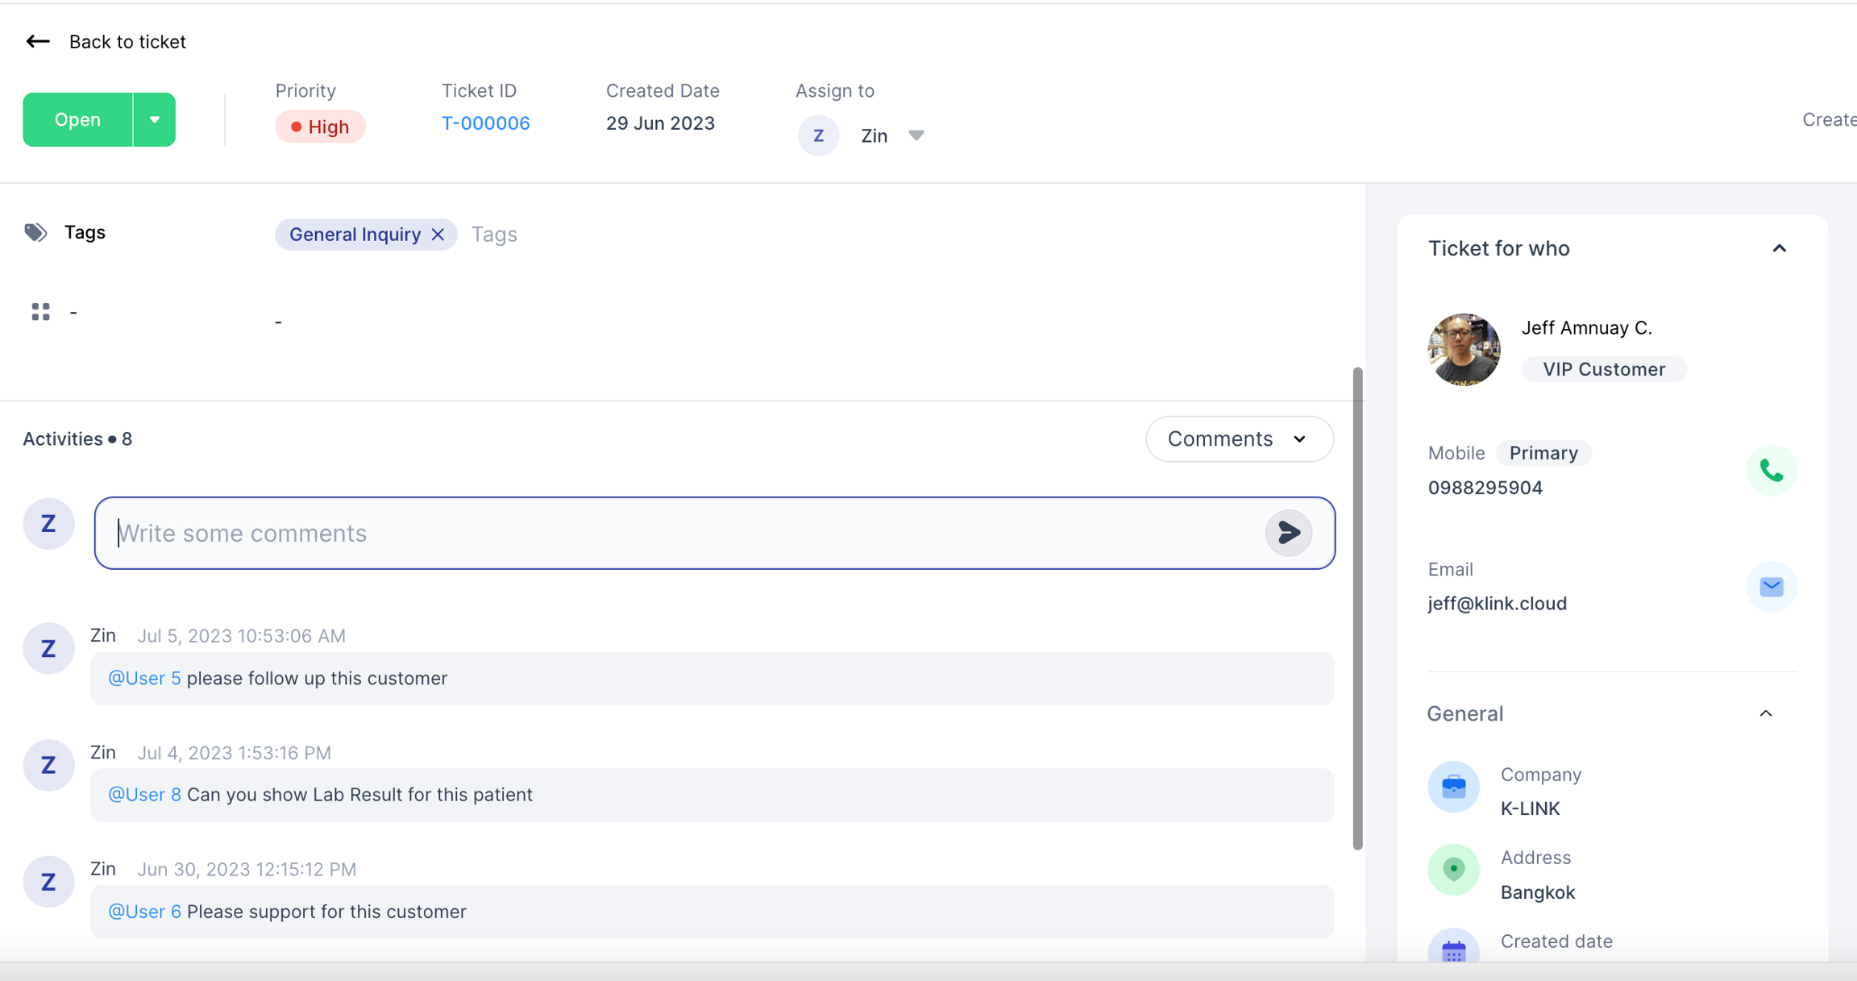The image size is (1857, 981).
Task: Click the send comment arrow button
Action: pyautogui.click(x=1288, y=533)
